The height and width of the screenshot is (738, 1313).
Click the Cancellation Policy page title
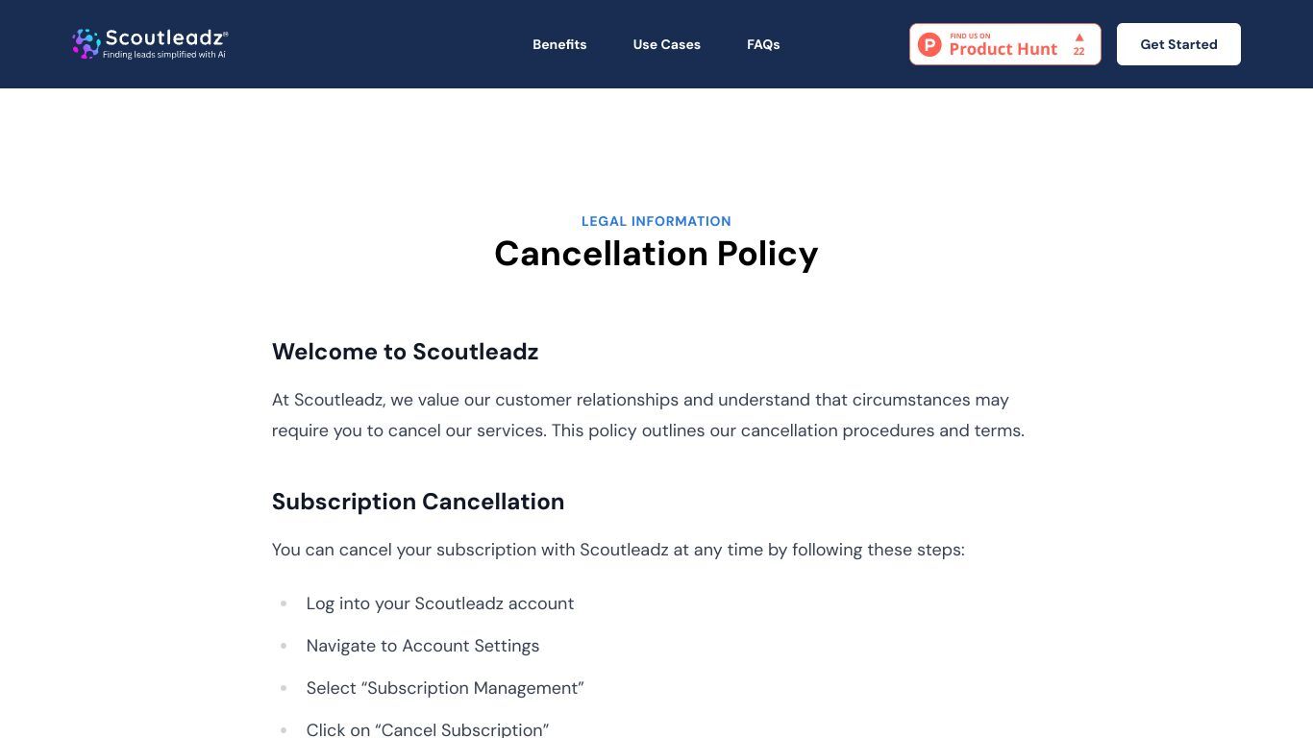[x=656, y=254]
